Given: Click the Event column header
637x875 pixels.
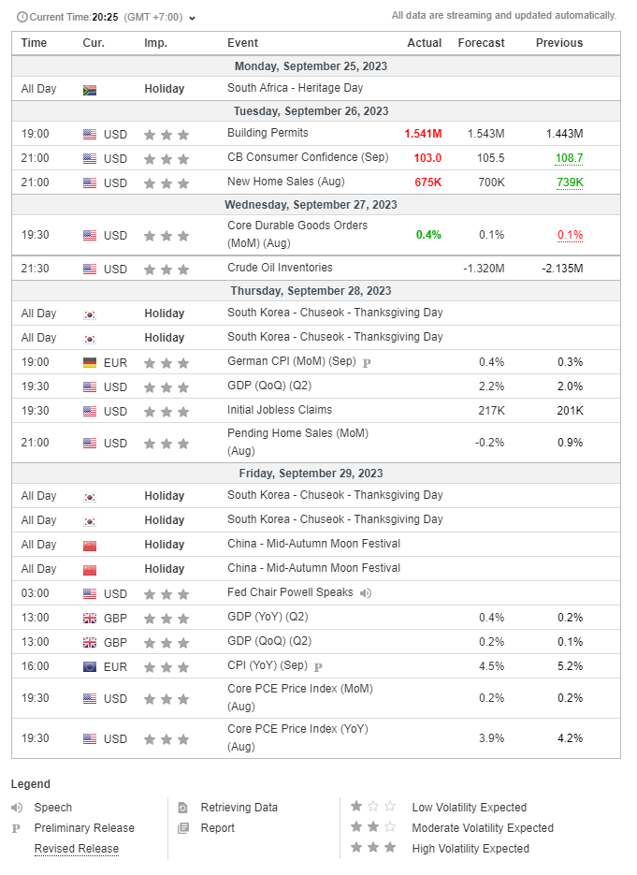Looking at the screenshot, I should pyautogui.click(x=242, y=43).
